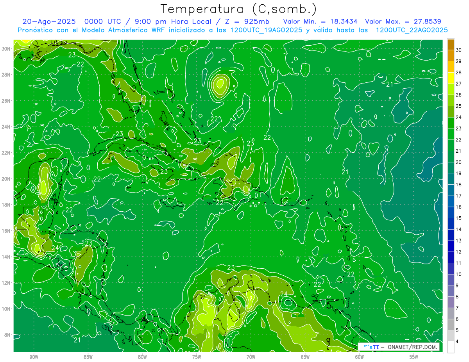Image resolution: width=469 pixels, height=362 pixels.
Task: Click the "75W" longitude axis label
Action: tap(197, 357)
